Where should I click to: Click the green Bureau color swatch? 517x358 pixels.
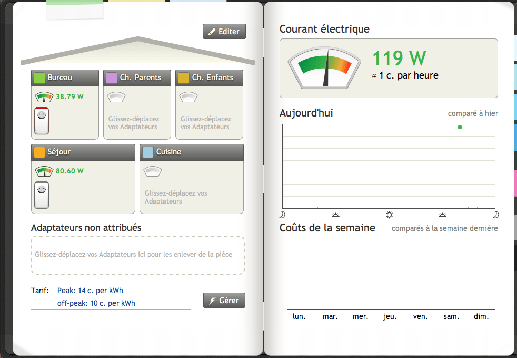39,78
